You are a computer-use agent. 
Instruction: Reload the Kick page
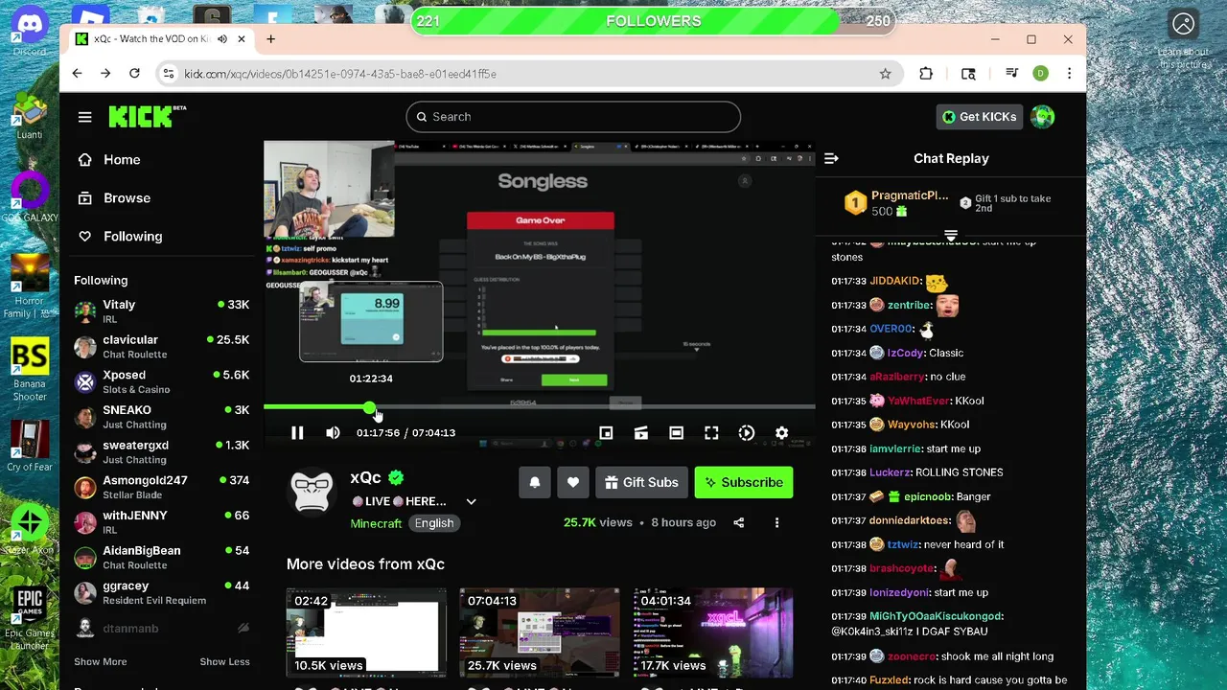click(134, 73)
